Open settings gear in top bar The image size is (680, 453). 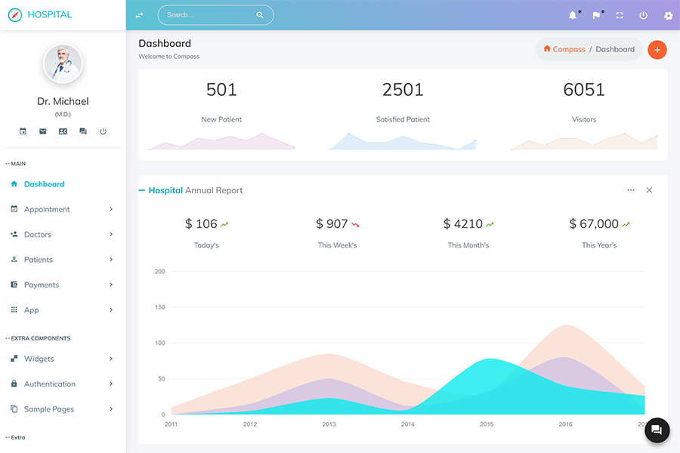668,15
